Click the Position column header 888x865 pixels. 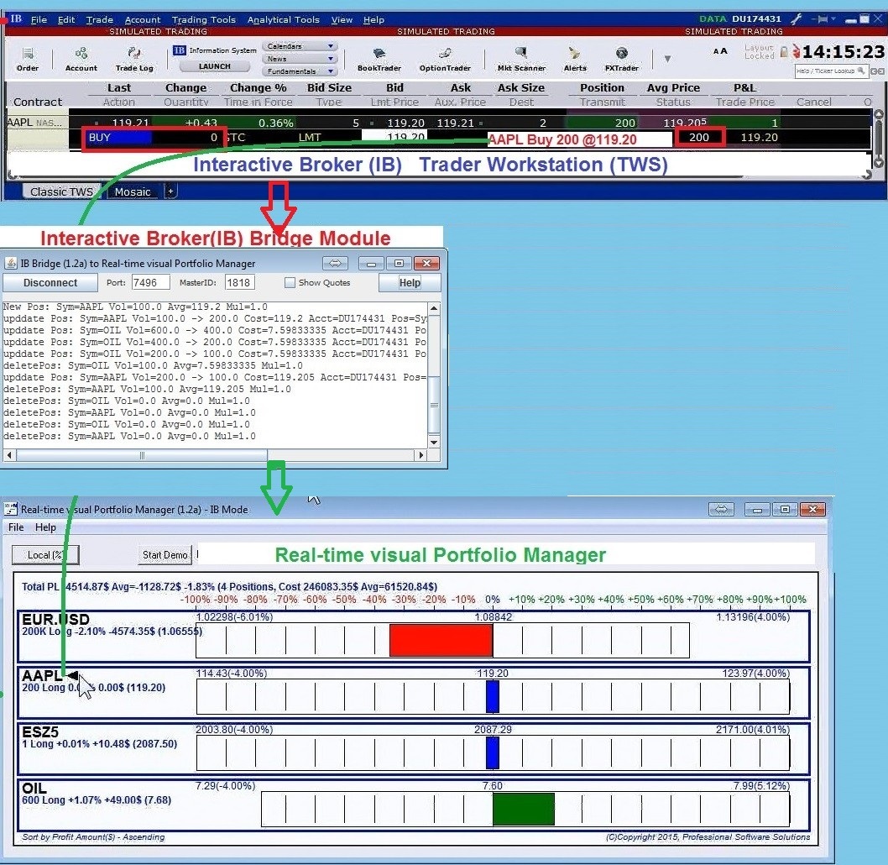click(x=602, y=88)
